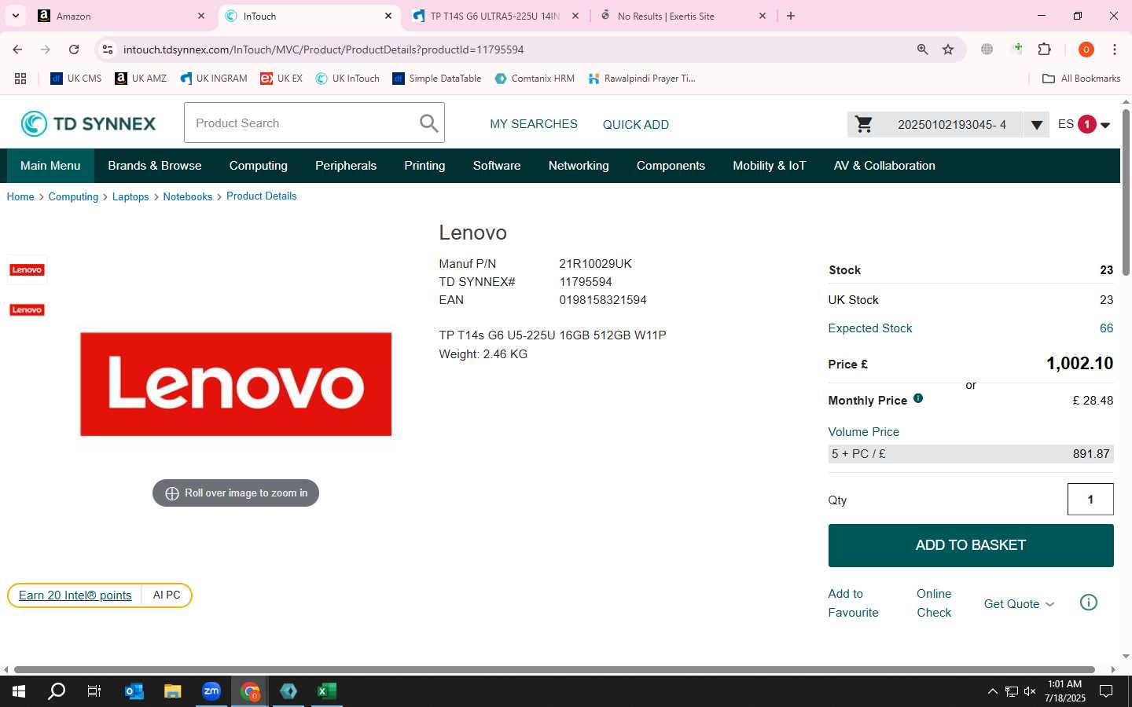Click Expected Stock link

[869, 328]
